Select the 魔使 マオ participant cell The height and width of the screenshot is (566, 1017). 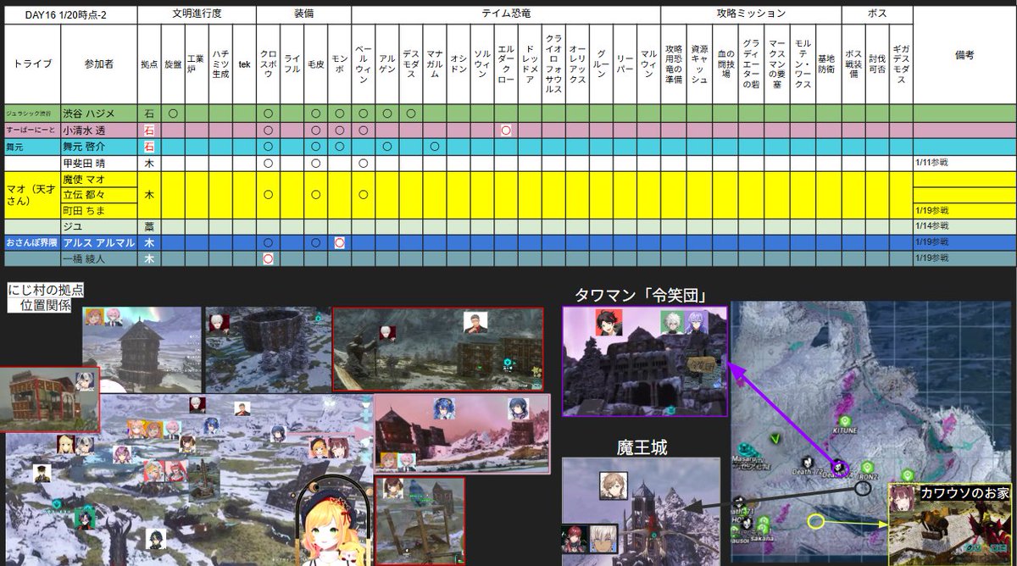pos(99,180)
